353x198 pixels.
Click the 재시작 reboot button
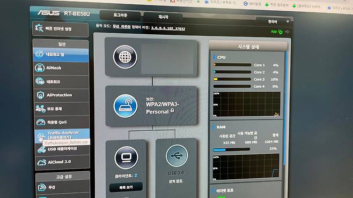(x=163, y=17)
